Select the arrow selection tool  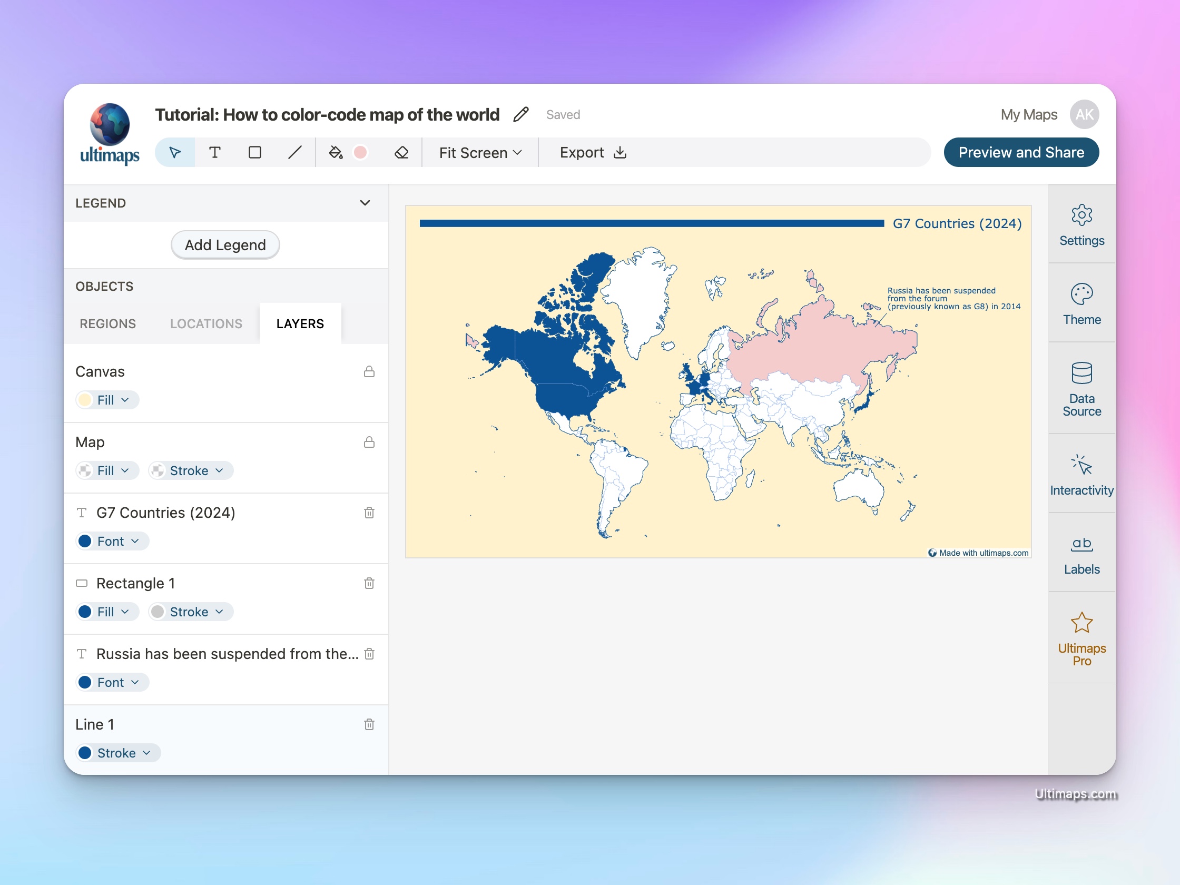pyautogui.click(x=175, y=152)
